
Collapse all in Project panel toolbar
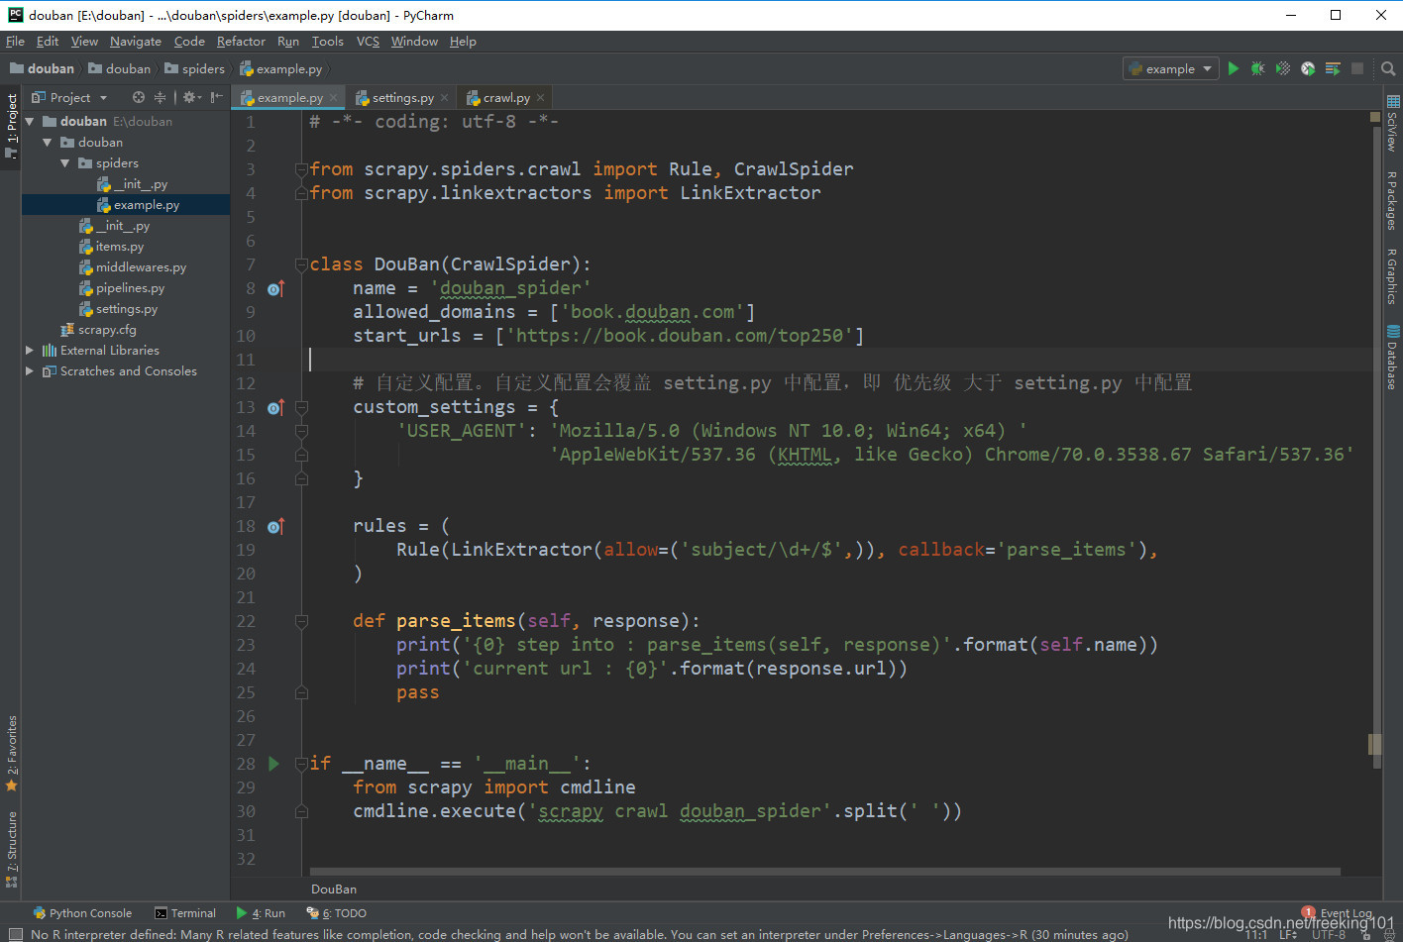(x=160, y=97)
